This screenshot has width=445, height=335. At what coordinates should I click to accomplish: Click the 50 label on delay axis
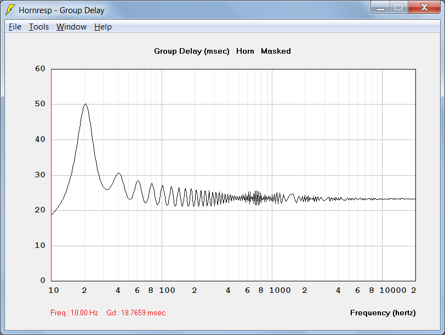pos(40,104)
